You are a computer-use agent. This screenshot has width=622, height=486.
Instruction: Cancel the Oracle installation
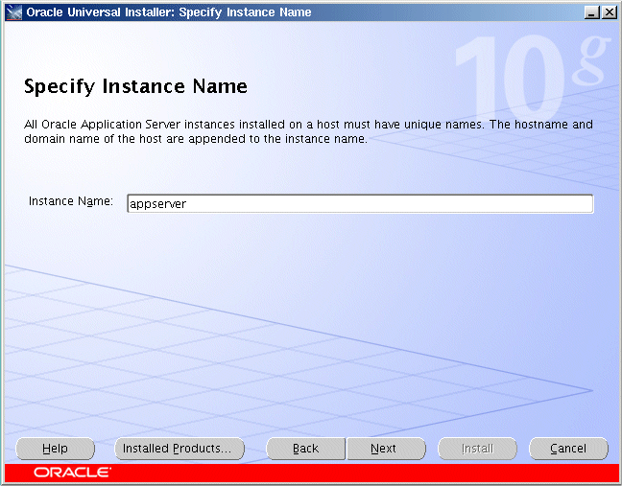pyautogui.click(x=568, y=449)
